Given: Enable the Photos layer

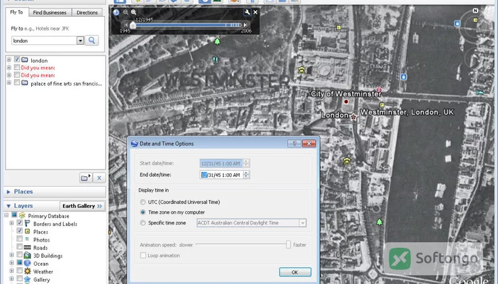Looking at the screenshot, I should coord(19,239).
